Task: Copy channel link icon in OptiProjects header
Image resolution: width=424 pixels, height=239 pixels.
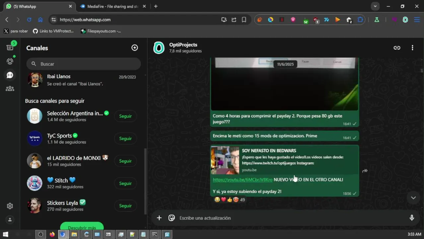Action: click(x=397, y=48)
